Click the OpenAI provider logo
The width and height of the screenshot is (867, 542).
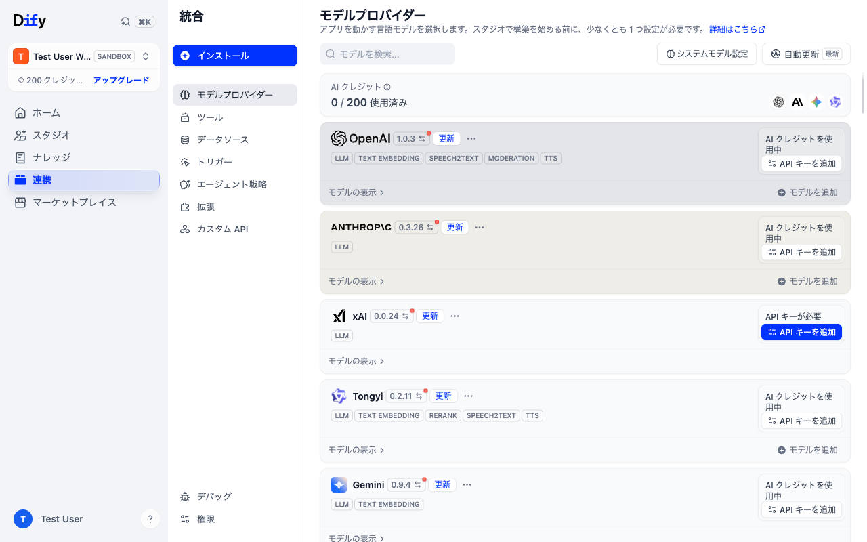click(x=360, y=138)
